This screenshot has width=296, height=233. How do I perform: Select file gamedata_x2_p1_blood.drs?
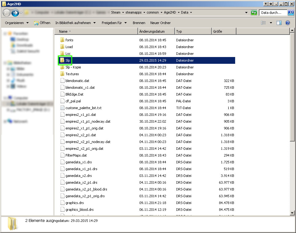pyautogui.click(x=86, y=189)
